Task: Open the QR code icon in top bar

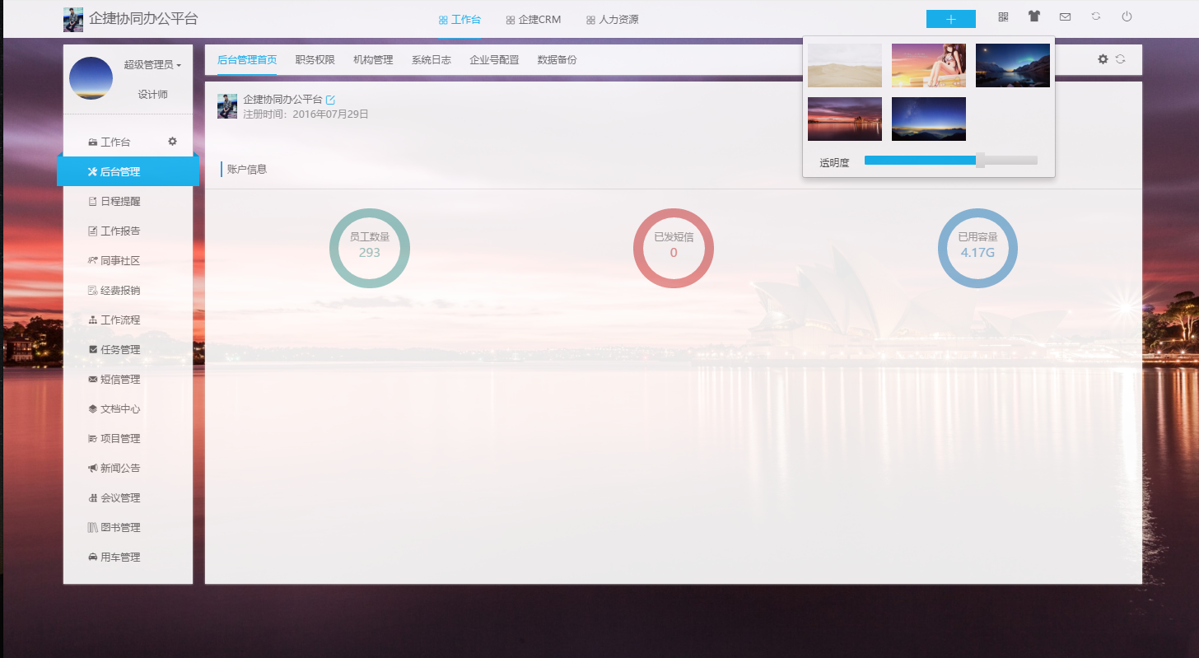Action: [x=1003, y=16]
